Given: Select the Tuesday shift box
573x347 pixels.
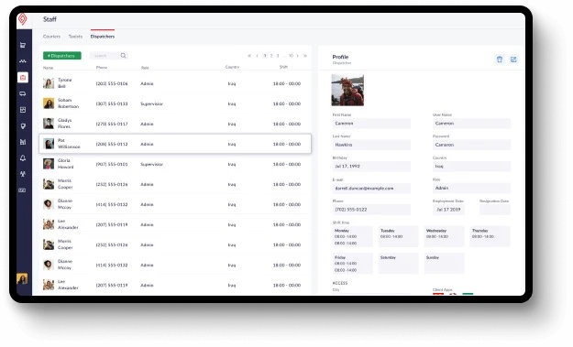Looking at the screenshot, I should point(398,236).
